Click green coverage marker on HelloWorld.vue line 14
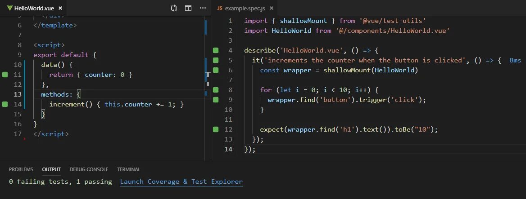The height and width of the screenshot is (199, 526). 5,104
